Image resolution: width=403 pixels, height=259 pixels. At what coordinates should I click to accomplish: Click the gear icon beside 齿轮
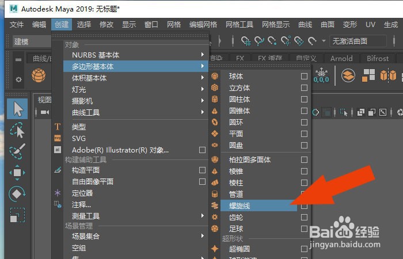(215, 217)
